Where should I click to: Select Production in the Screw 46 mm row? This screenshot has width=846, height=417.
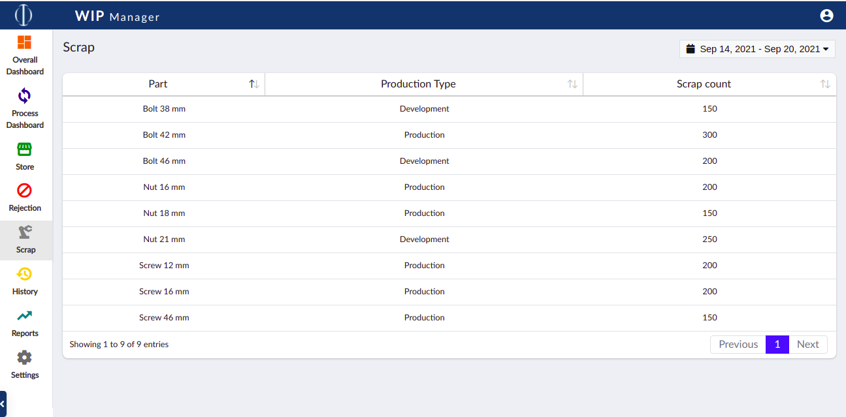(425, 318)
